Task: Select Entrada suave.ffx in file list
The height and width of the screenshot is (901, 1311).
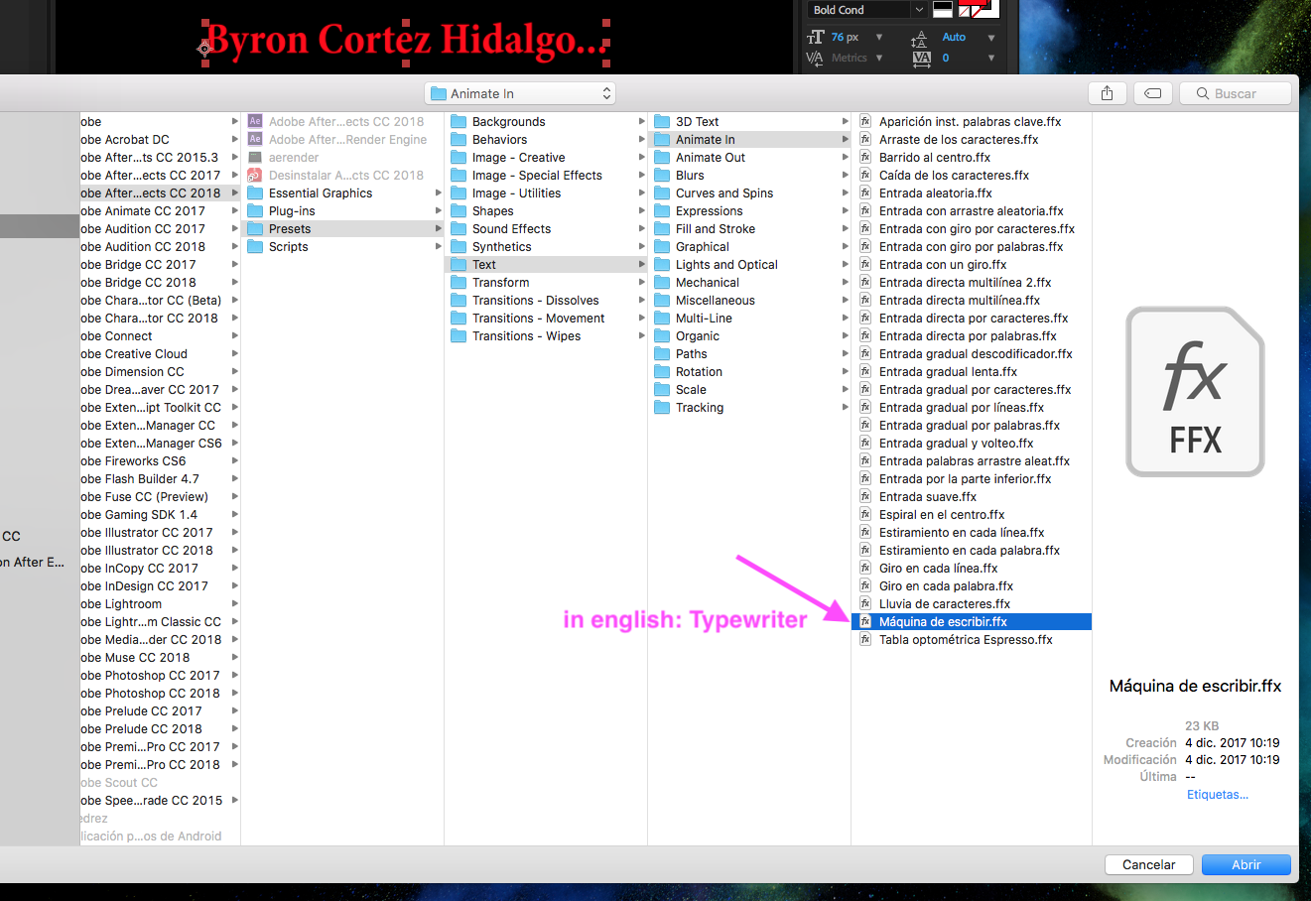Action: coord(971,497)
